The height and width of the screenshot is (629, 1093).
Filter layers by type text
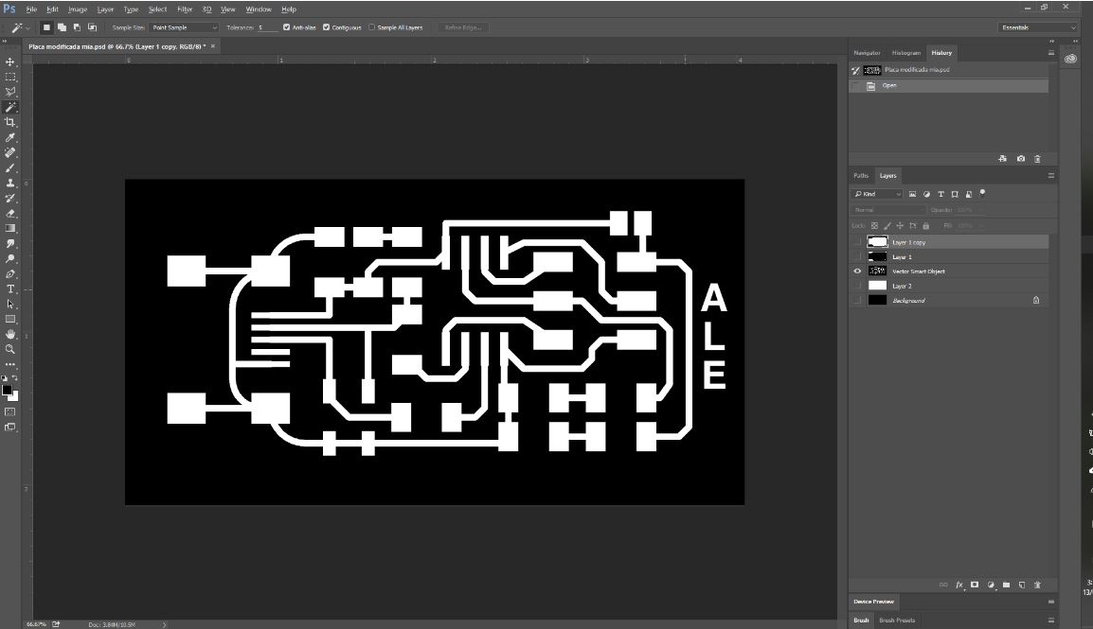pyautogui.click(x=941, y=194)
